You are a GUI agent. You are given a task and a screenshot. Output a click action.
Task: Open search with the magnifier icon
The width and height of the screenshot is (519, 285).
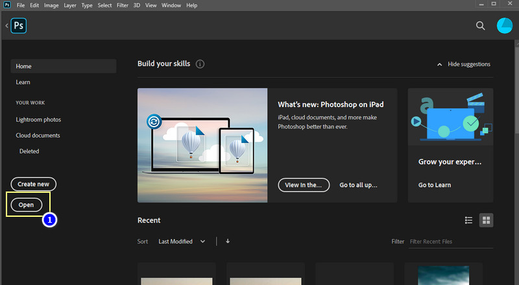click(481, 26)
